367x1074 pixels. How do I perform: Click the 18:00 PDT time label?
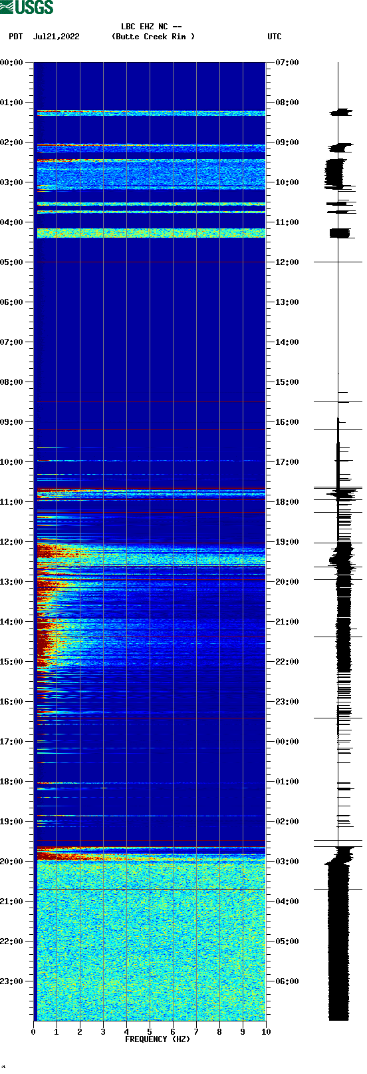click(12, 782)
